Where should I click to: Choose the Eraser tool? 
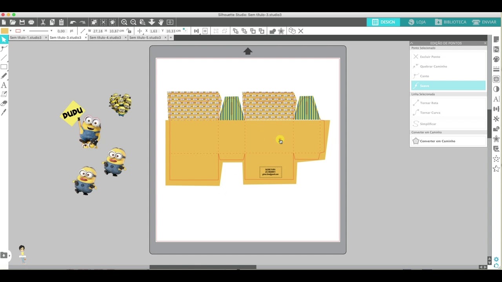(x=4, y=103)
